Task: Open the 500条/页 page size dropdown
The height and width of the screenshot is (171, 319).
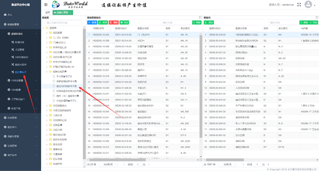Action: coord(108,164)
